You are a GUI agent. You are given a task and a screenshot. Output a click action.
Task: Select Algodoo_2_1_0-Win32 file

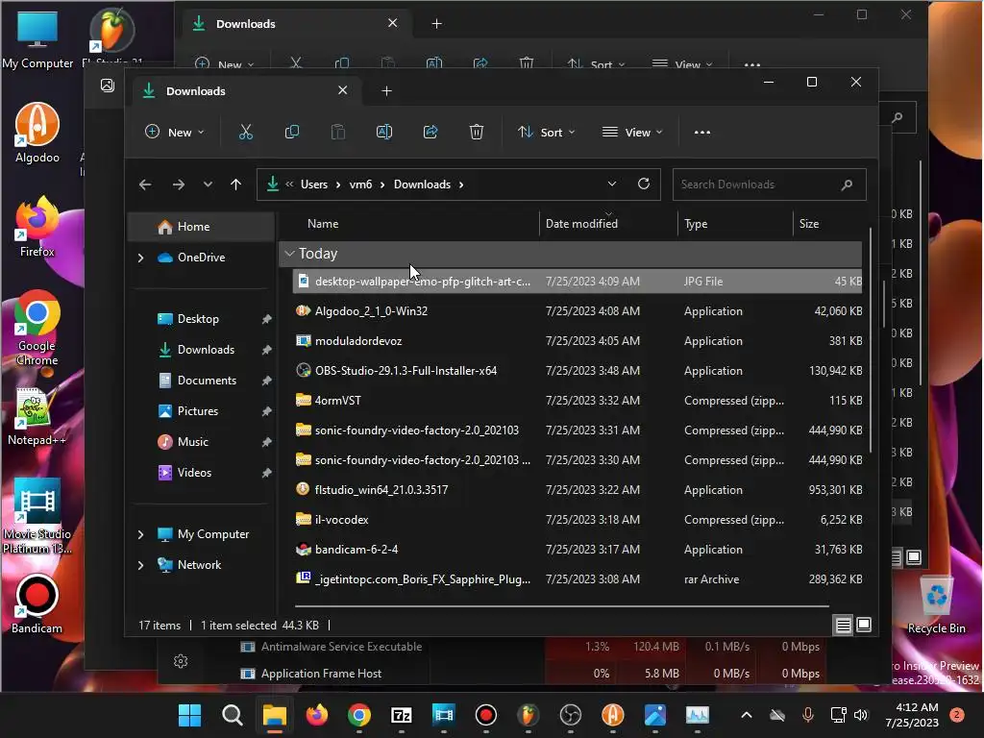[578, 311]
